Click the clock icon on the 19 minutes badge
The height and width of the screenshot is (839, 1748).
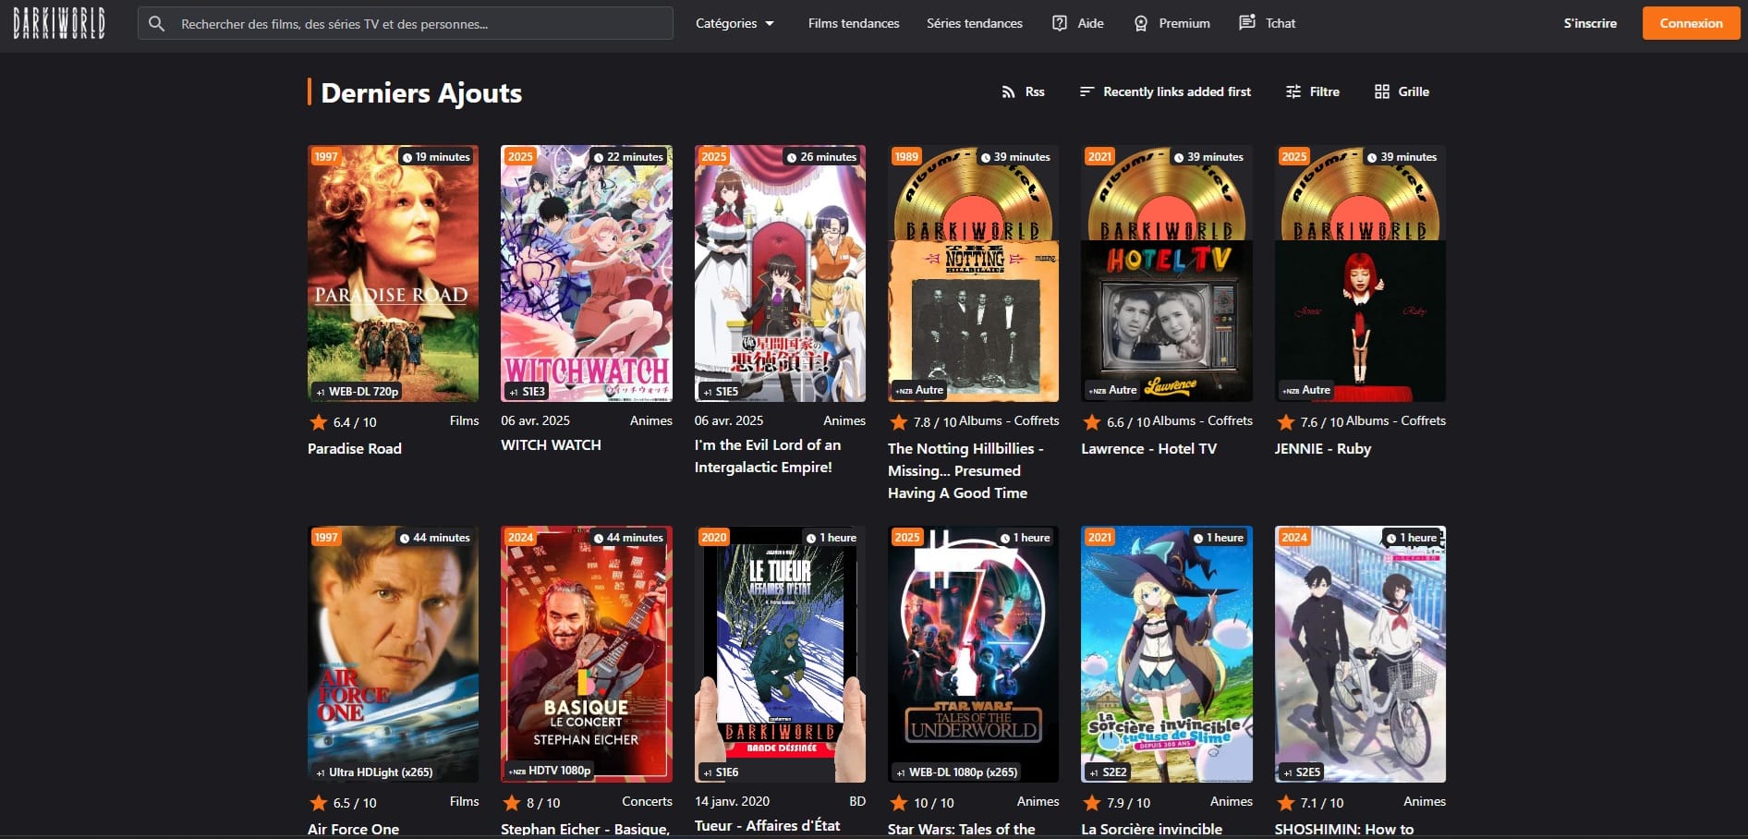pyautogui.click(x=407, y=157)
